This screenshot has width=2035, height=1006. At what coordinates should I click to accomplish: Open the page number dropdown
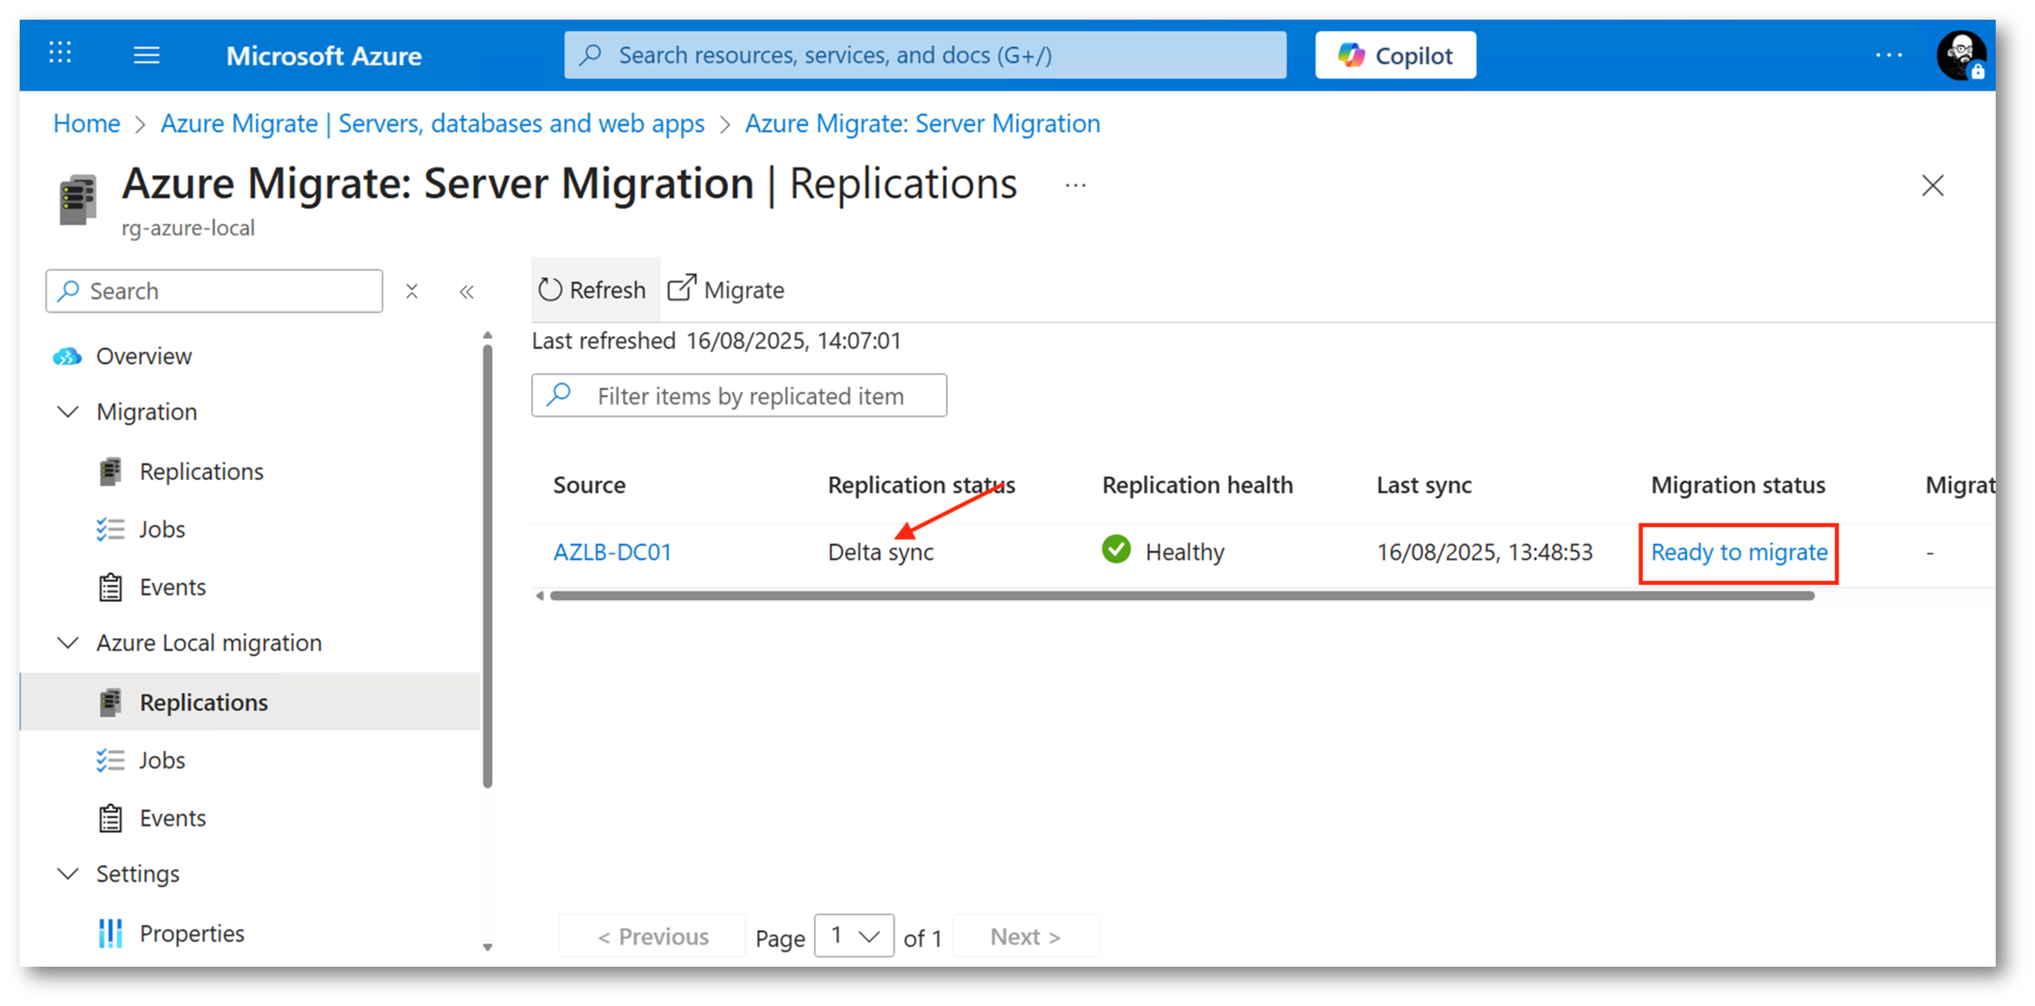[854, 936]
